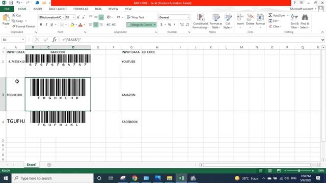Expand the Name Box dropdown arrow

point(23,40)
